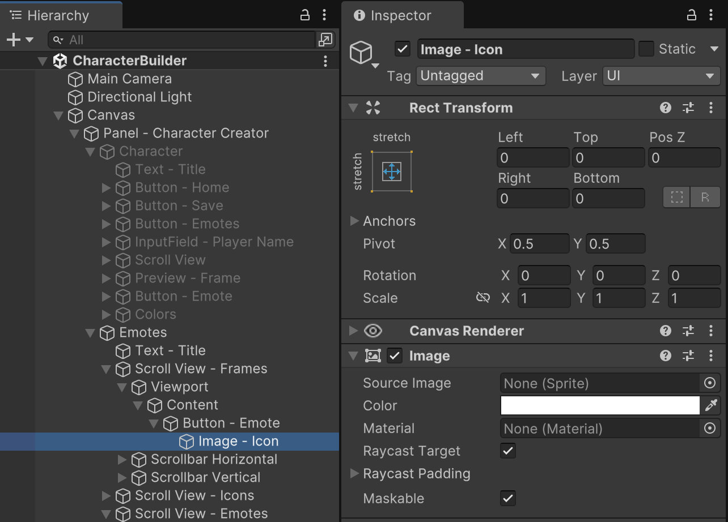The height and width of the screenshot is (522, 728).
Task: Open the Layer dropdown set to UI
Action: tap(661, 76)
